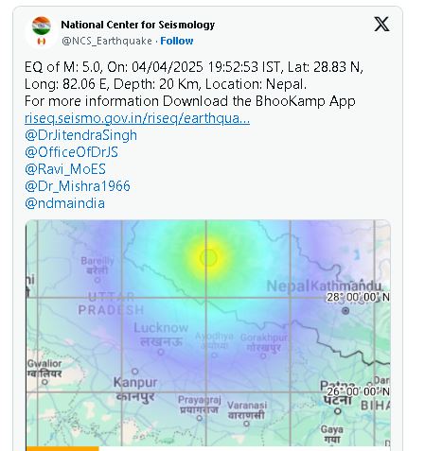Click the orange bar below the map
This screenshot has height=451, width=425.
coord(62,448)
